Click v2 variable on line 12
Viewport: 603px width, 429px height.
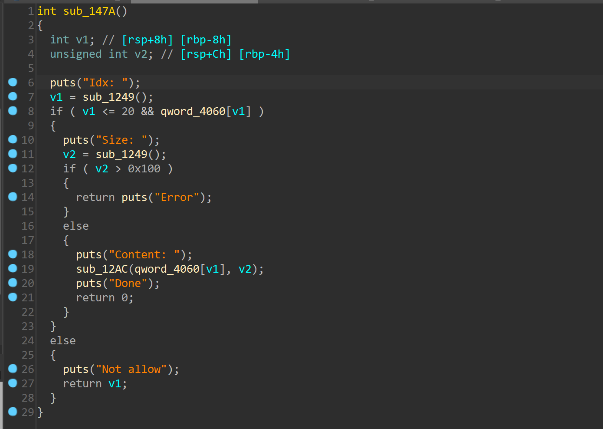[102, 169]
